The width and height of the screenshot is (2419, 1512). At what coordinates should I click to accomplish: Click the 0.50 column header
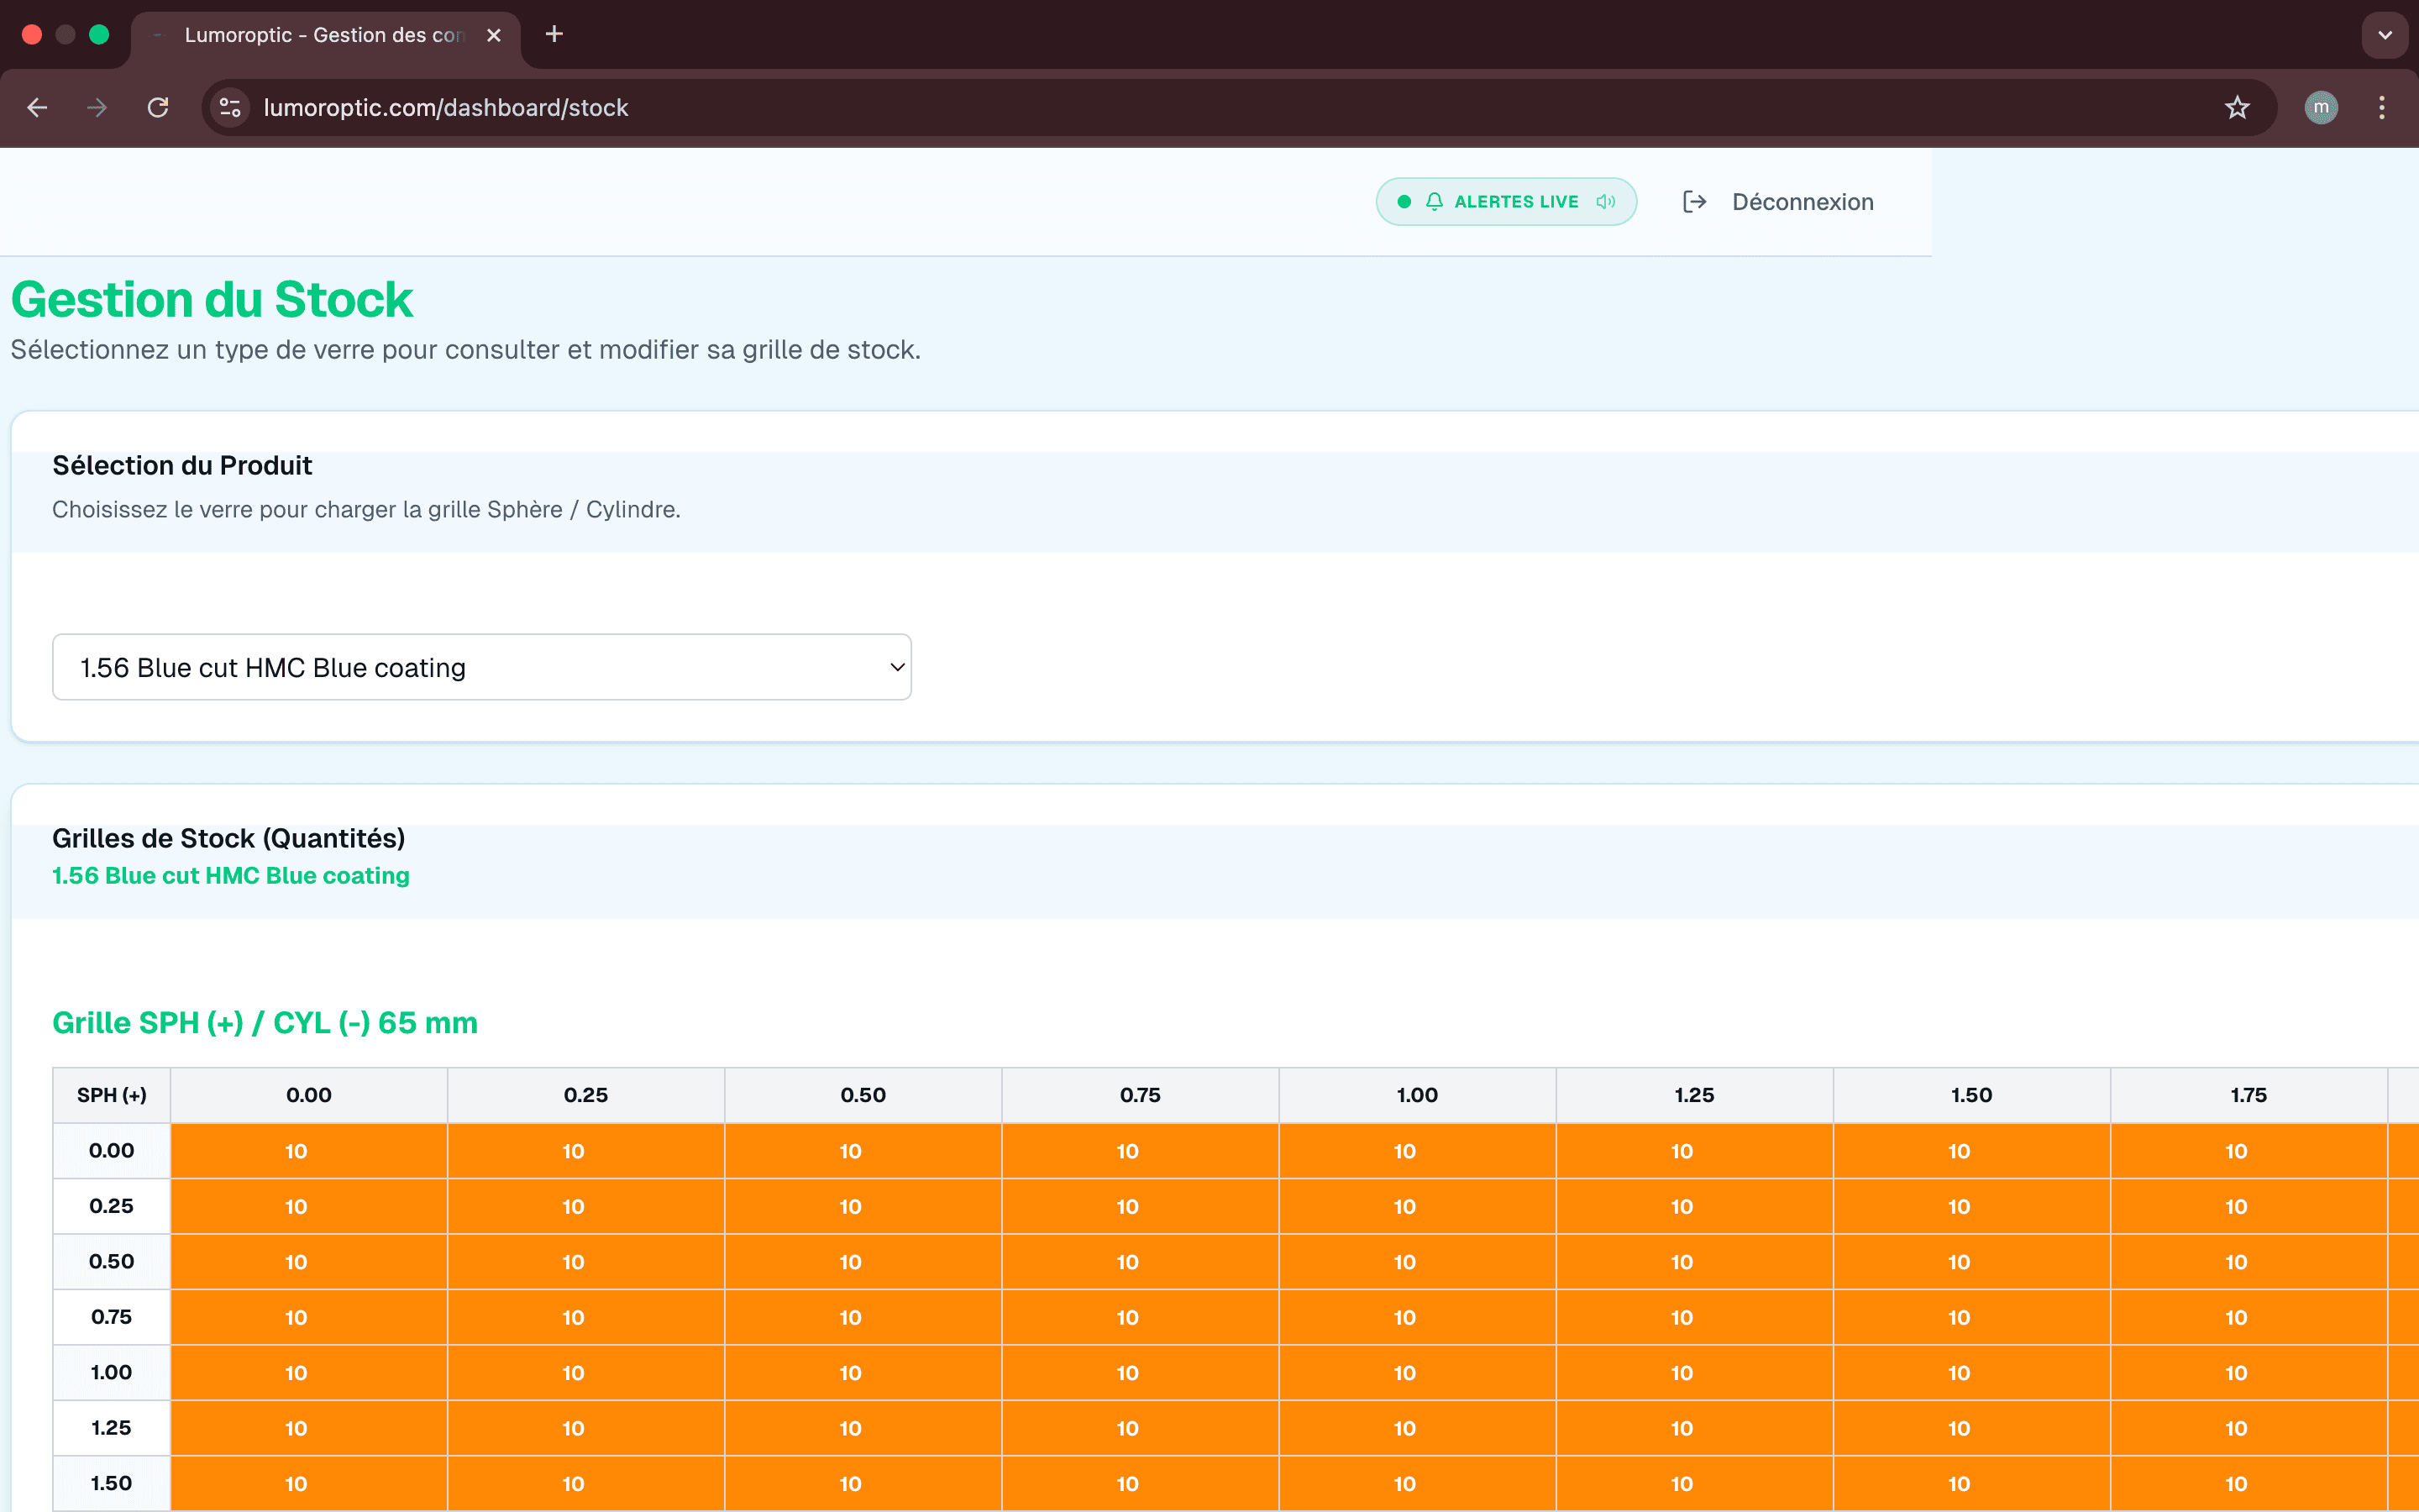point(863,1095)
